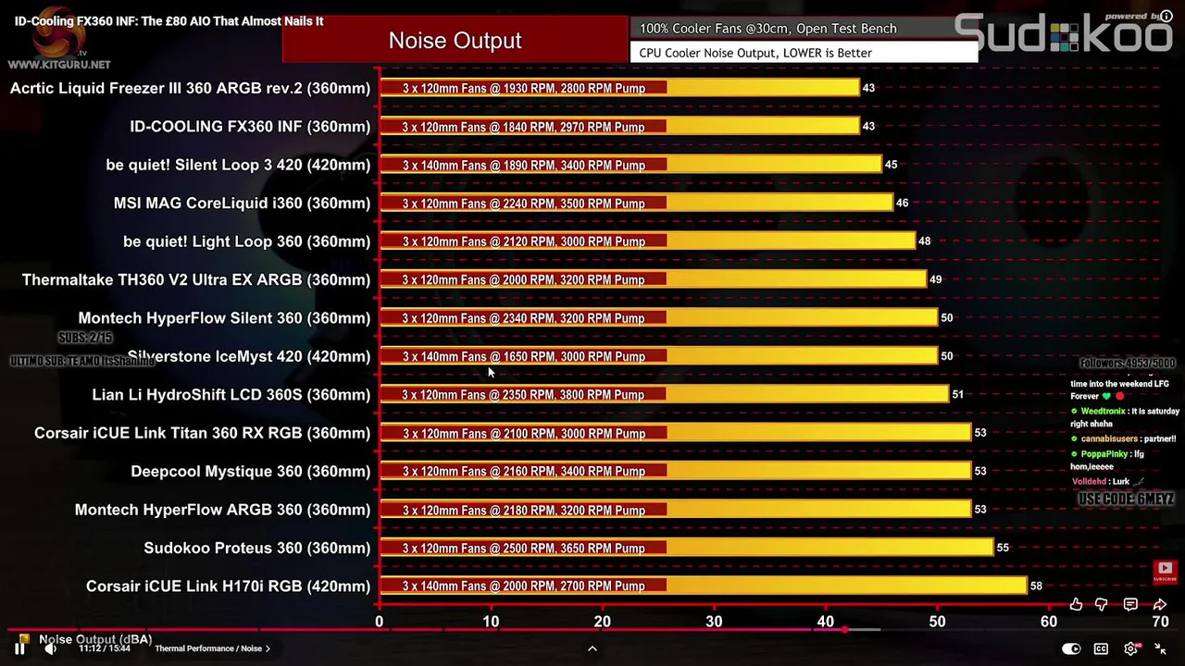The image size is (1185, 666).
Task: Click the Noise Output chart heading
Action: click(455, 40)
